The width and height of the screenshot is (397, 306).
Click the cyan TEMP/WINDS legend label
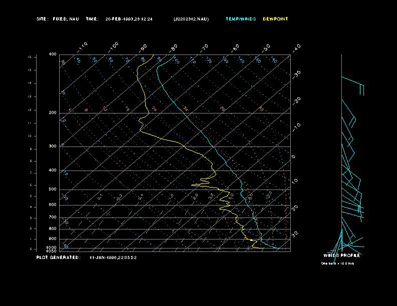pyautogui.click(x=241, y=19)
